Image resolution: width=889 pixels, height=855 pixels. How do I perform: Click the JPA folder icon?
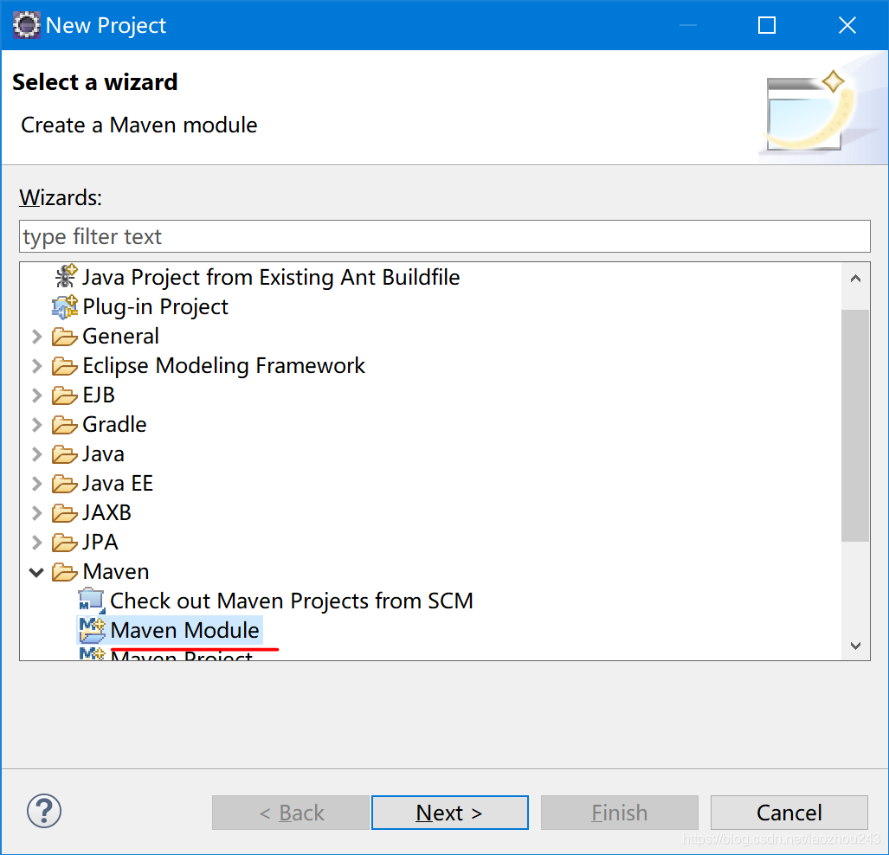[65, 543]
